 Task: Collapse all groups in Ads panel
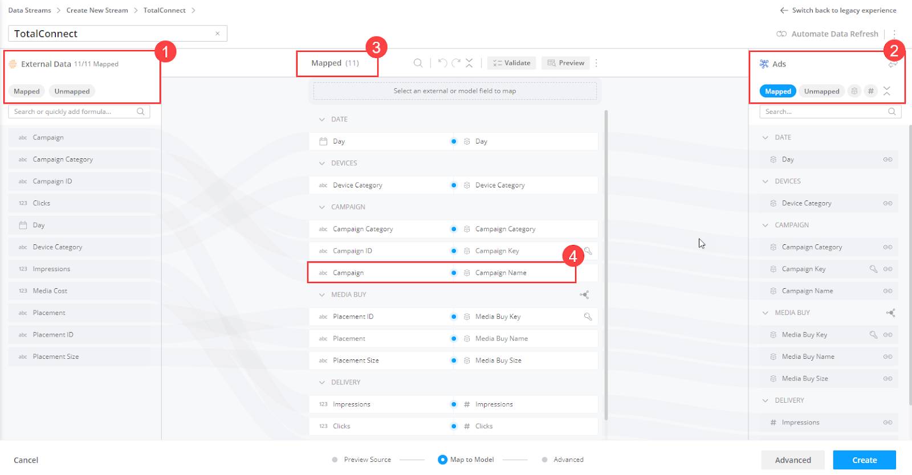[x=887, y=91]
